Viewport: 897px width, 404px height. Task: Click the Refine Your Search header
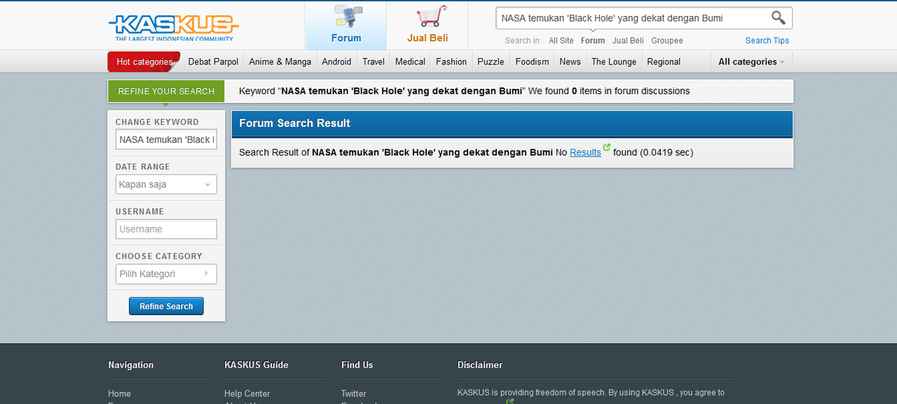pyautogui.click(x=166, y=91)
